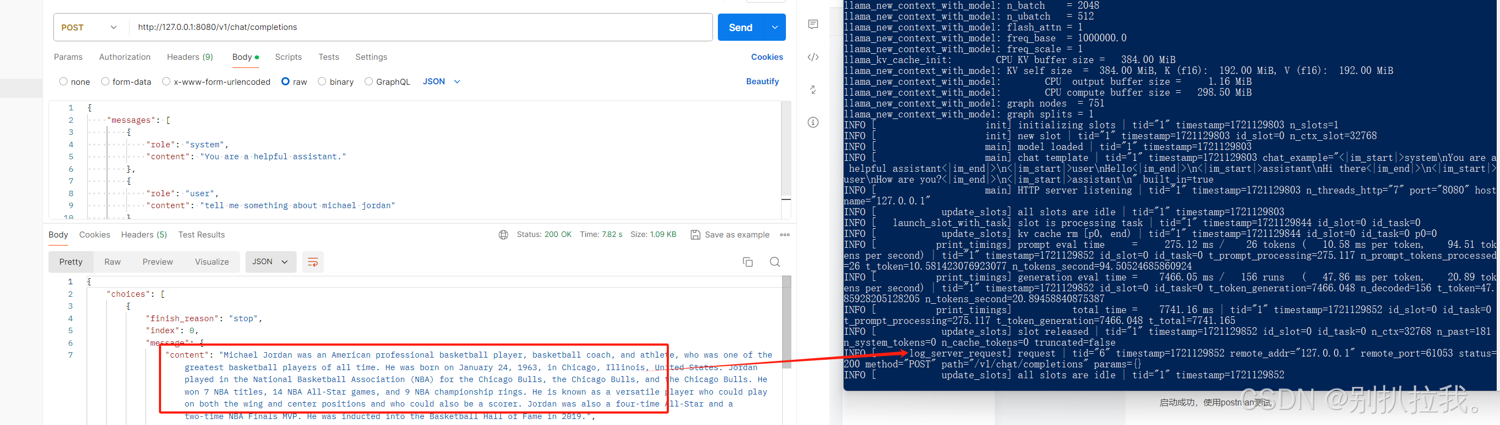Open the request Body tab
This screenshot has height=425, width=1500.
245,57
